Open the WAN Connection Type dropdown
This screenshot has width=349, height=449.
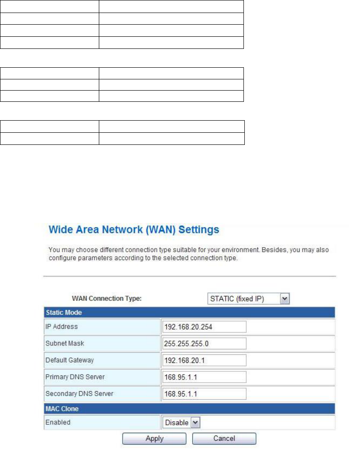pyautogui.click(x=248, y=299)
